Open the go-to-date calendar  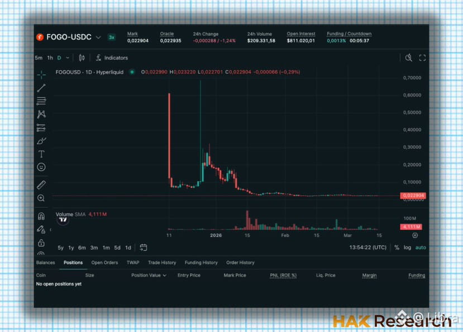point(144,248)
